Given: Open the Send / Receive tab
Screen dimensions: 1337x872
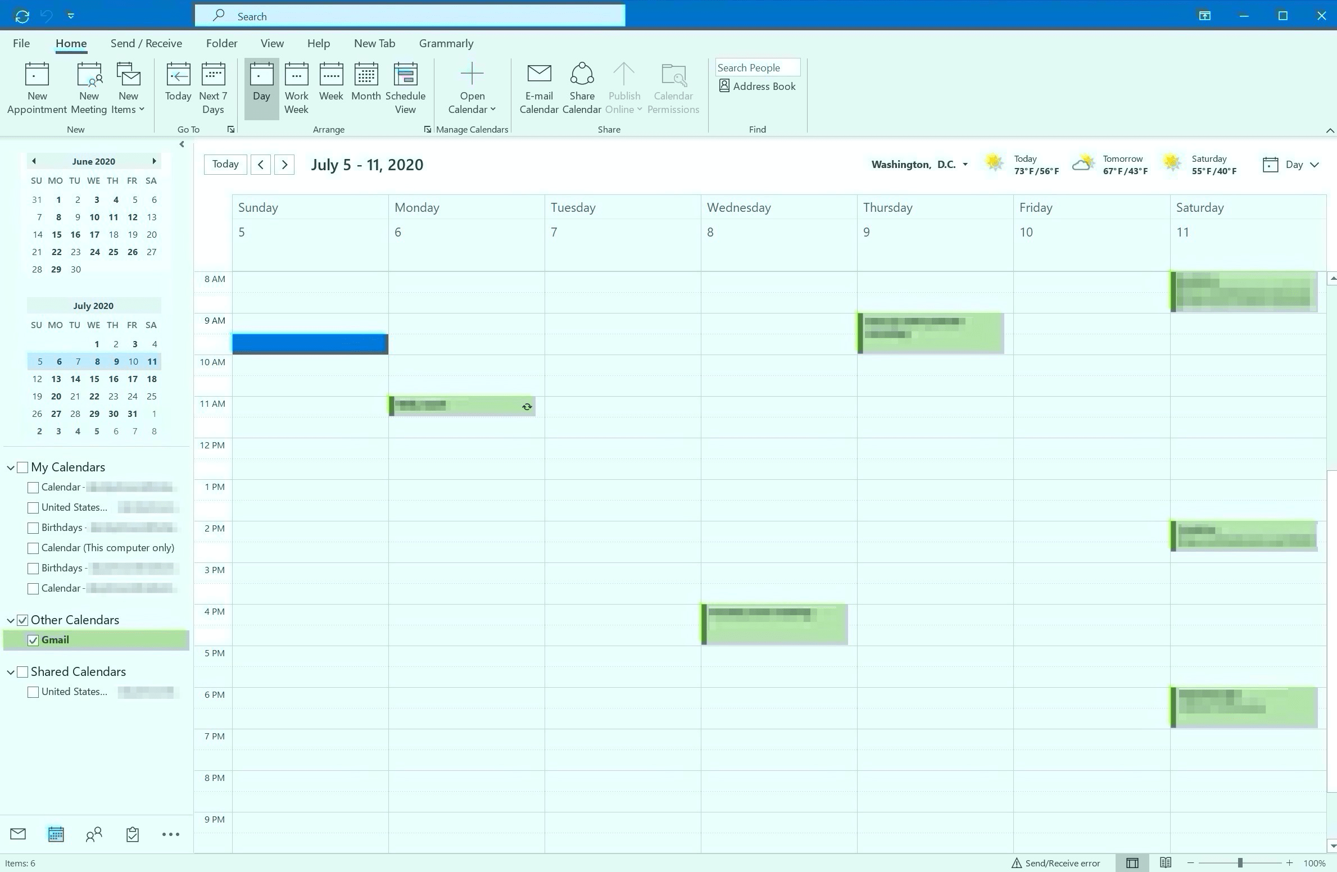Looking at the screenshot, I should (x=146, y=43).
